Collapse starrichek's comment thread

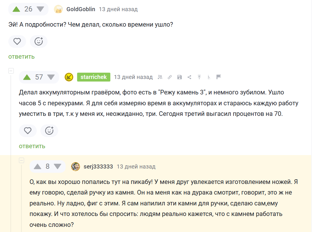pyautogui.click(x=11, y=70)
